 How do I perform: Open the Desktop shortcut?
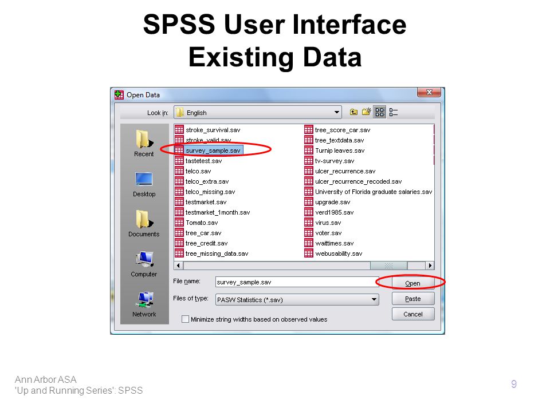(x=144, y=184)
